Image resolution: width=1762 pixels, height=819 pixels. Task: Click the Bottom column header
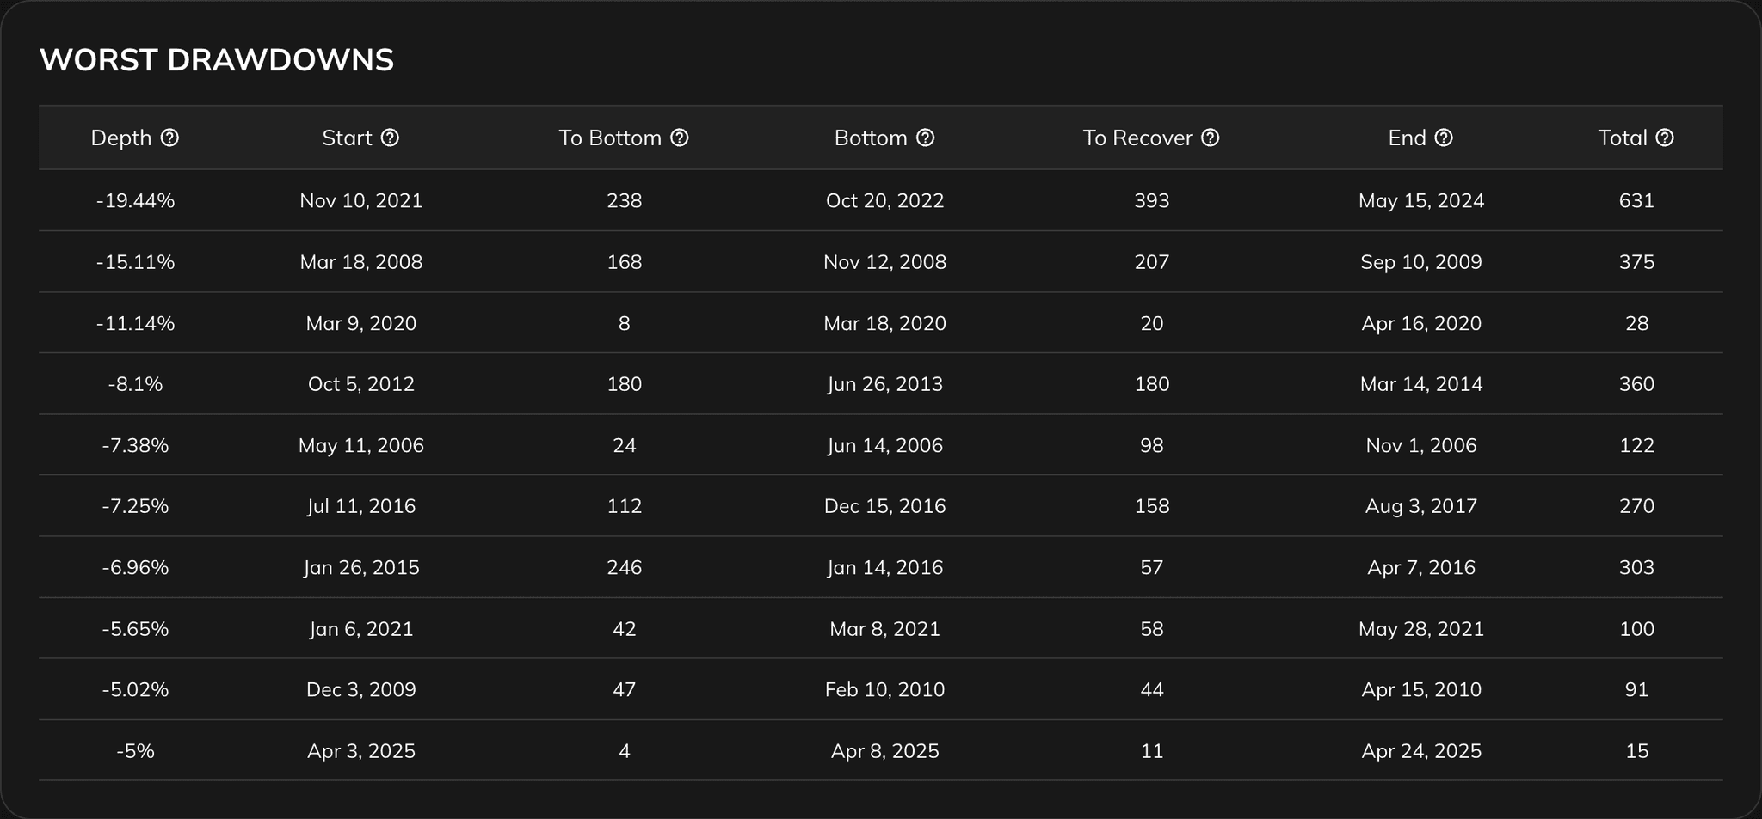872,138
